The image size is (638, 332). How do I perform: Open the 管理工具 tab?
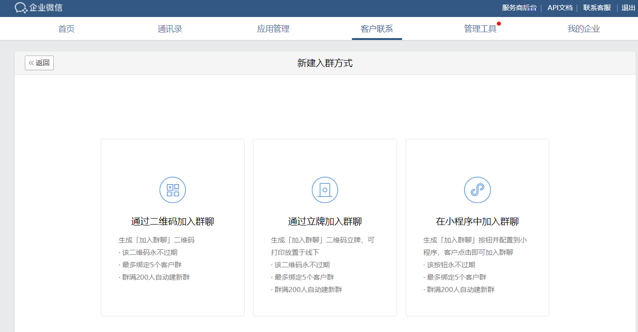tap(480, 29)
